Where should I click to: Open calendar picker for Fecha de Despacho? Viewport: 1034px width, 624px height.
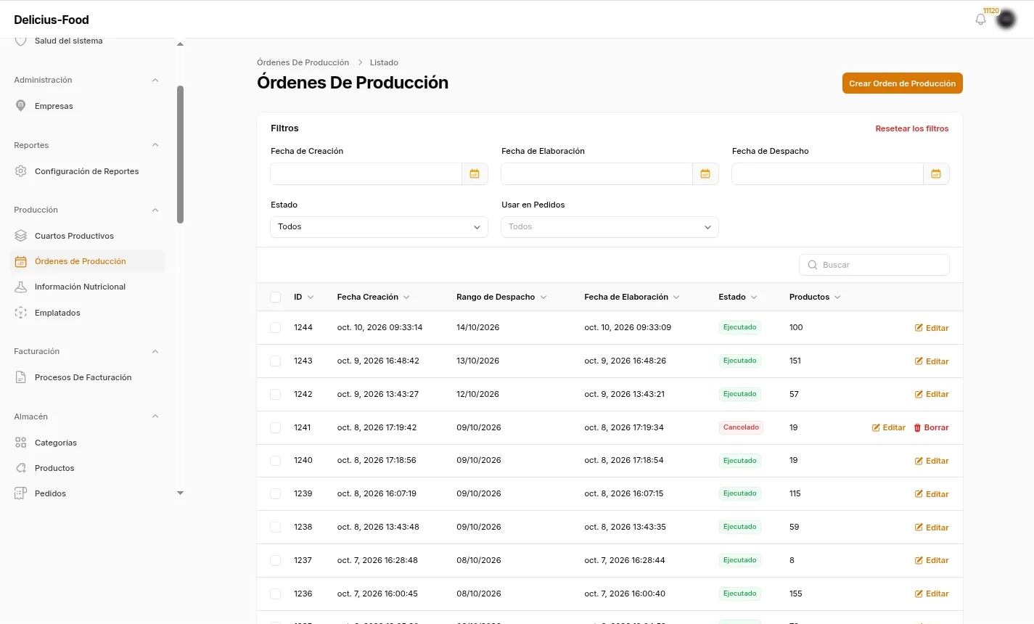(936, 174)
